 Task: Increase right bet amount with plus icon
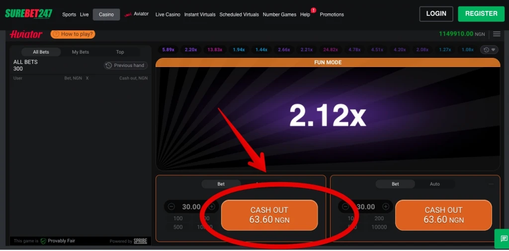click(x=386, y=207)
